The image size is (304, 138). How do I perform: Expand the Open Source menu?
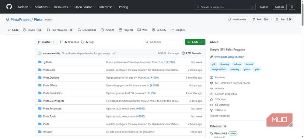85,7
